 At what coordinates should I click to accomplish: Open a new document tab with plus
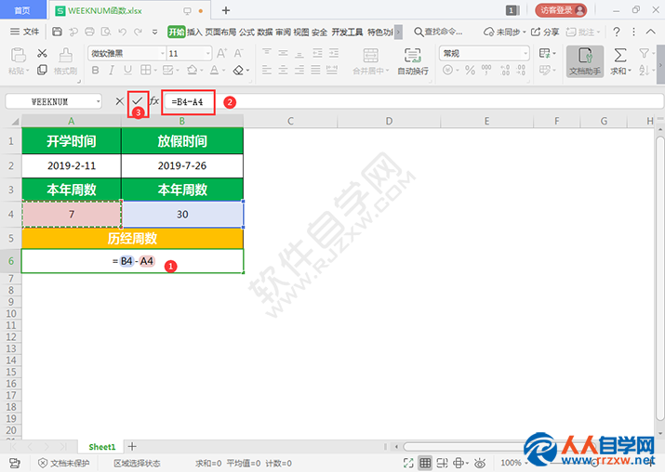pos(226,10)
